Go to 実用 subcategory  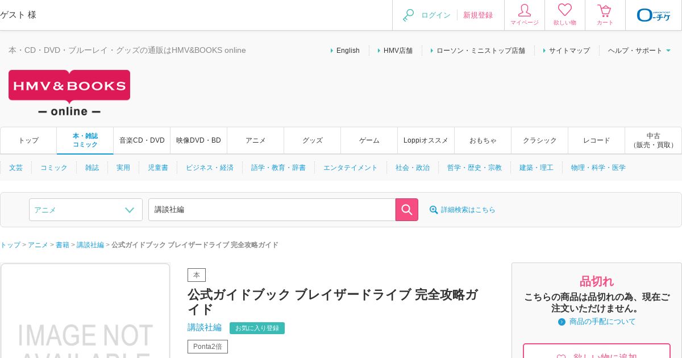click(123, 168)
